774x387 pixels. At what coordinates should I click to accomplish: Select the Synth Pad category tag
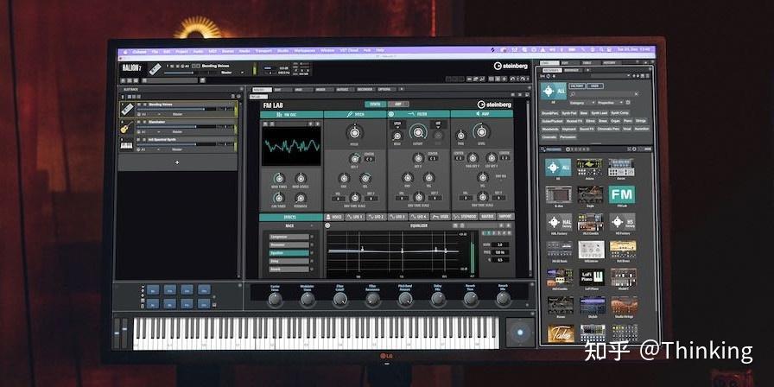click(569, 113)
